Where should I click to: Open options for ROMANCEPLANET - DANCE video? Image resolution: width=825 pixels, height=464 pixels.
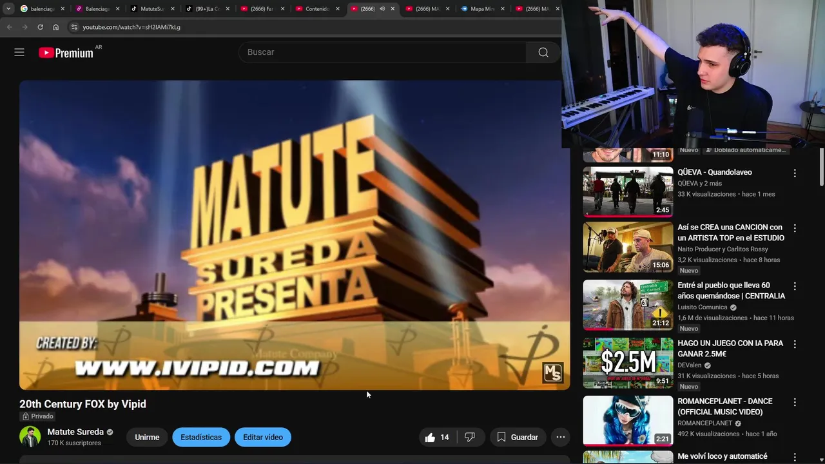795,402
